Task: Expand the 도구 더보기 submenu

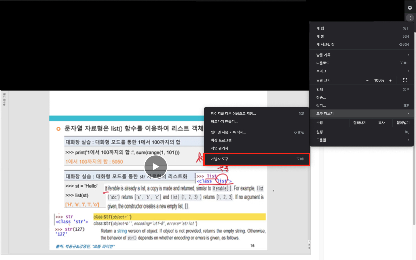Action: [362, 113]
